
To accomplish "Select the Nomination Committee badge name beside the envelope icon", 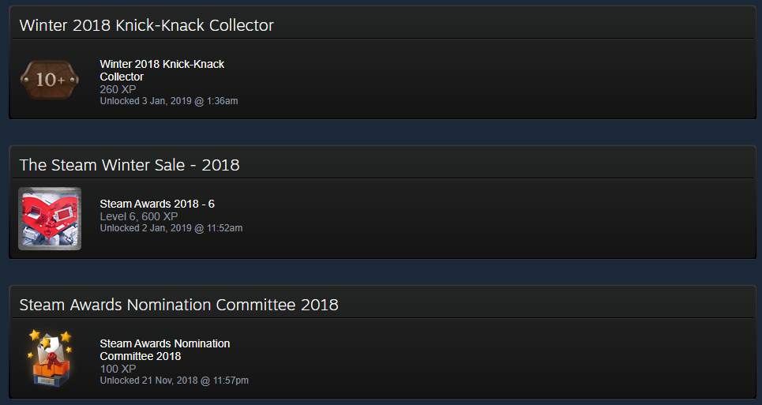I will (x=165, y=350).
